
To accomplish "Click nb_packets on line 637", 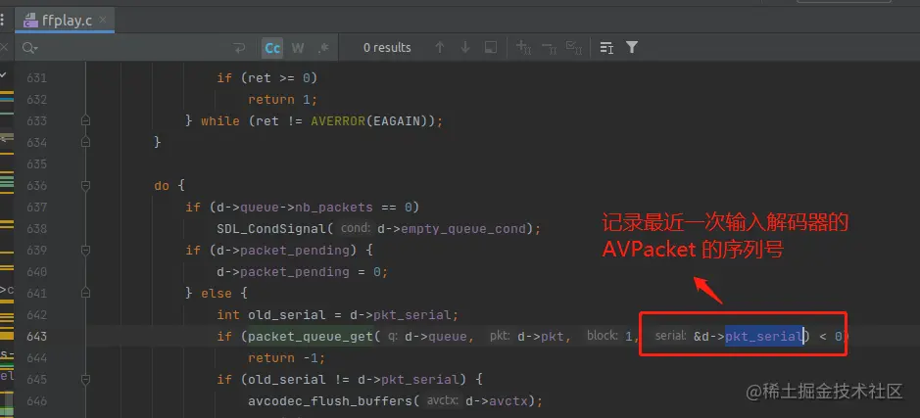I will pos(334,207).
